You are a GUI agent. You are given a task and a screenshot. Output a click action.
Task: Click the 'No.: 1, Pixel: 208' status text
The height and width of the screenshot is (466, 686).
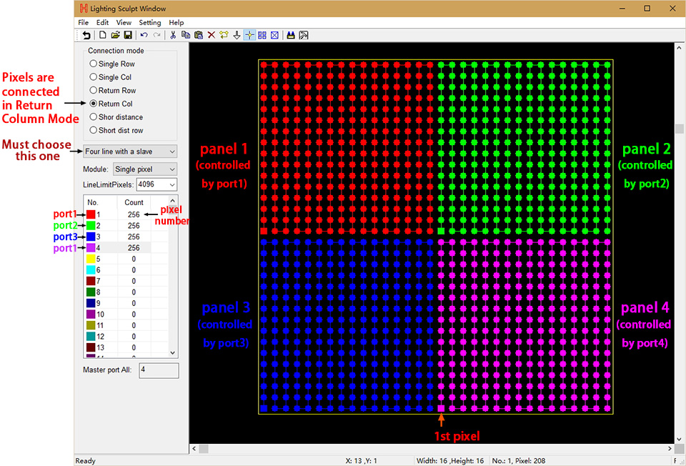coord(519,461)
